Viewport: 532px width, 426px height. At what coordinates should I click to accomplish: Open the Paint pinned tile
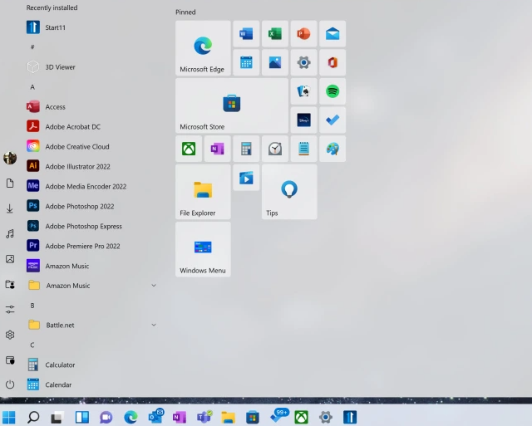pyautogui.click(x=332, y=149)
